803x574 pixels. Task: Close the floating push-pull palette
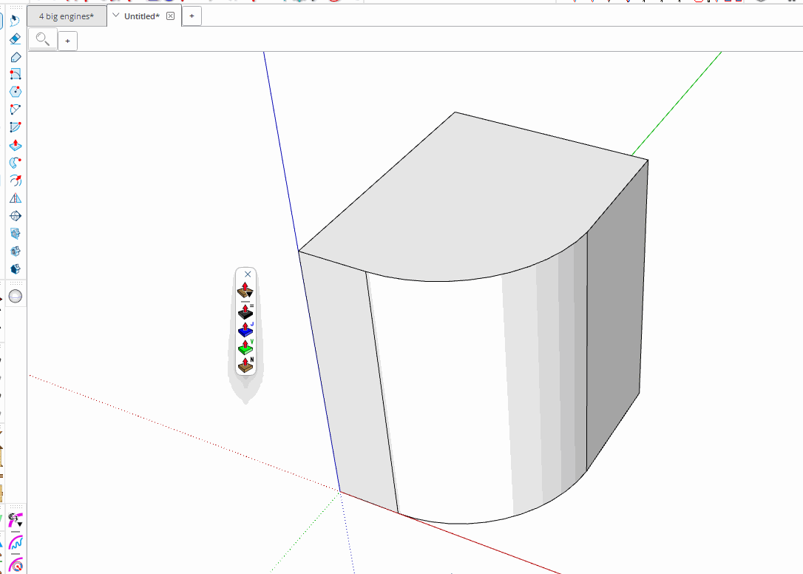click(248, 274)
